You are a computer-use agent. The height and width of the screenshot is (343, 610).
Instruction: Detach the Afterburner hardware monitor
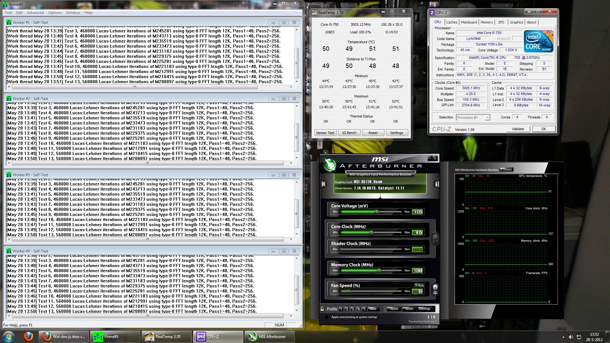(x=506, y=170)
